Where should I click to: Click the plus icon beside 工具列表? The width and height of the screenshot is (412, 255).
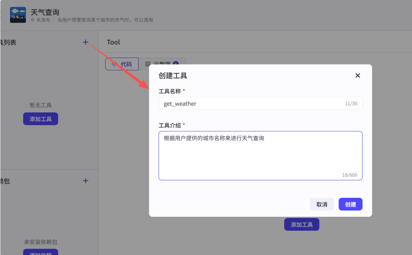86,42
